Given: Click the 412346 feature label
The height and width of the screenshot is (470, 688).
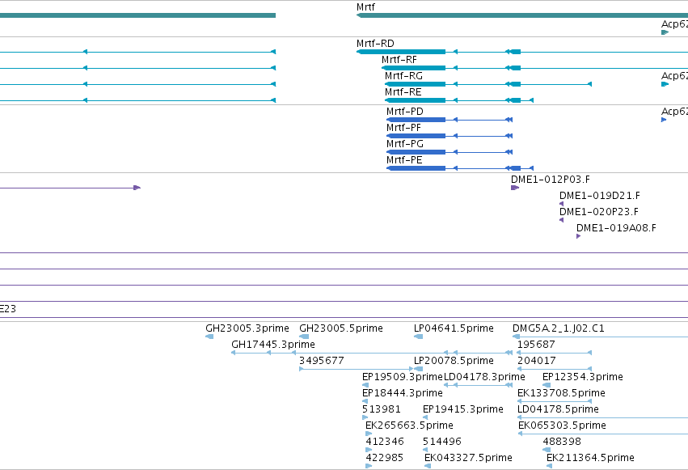Looking at the screenshot, I should pyautogui.click(x=384, y=442).
